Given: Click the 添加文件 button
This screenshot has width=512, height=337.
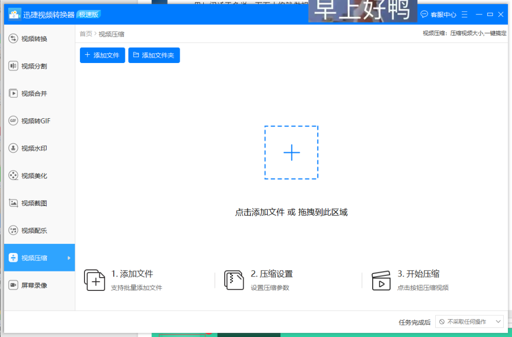Looking at the screenshot, I should tap(102, 55).
